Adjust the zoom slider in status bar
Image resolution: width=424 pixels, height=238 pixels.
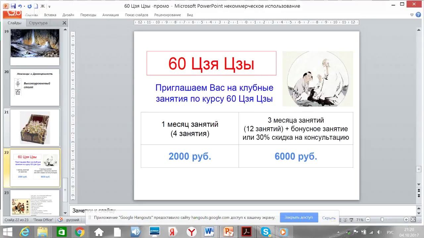coord(382,220)
